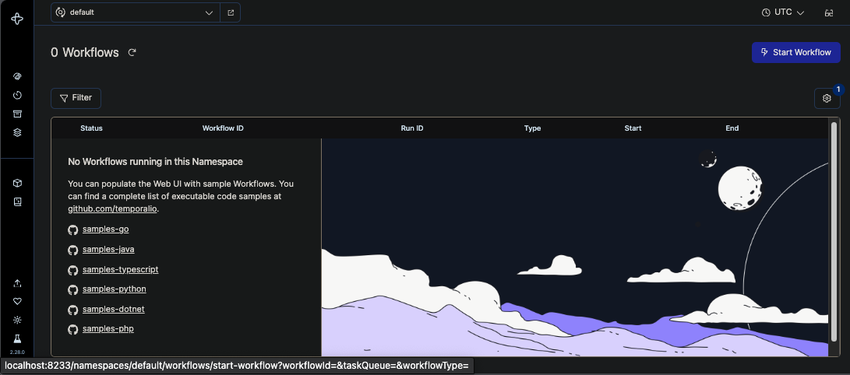Image resolution: width=850 pixels, height=375 pixels.
Task: Click the glasses icon in the top right
Action: [x=828, y=12]
